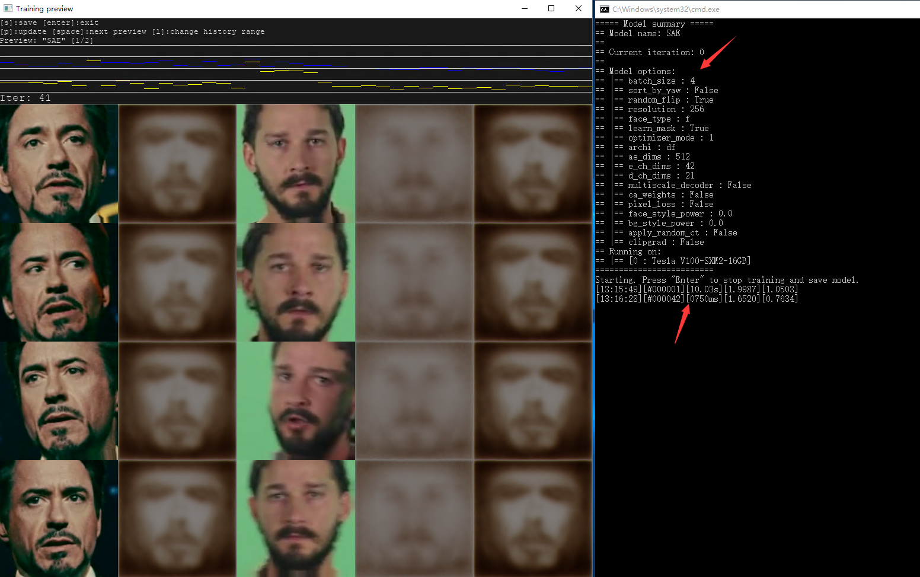The image size is (920, 577).
Task: Click the Training preview window icon
Action: [8, 8]
